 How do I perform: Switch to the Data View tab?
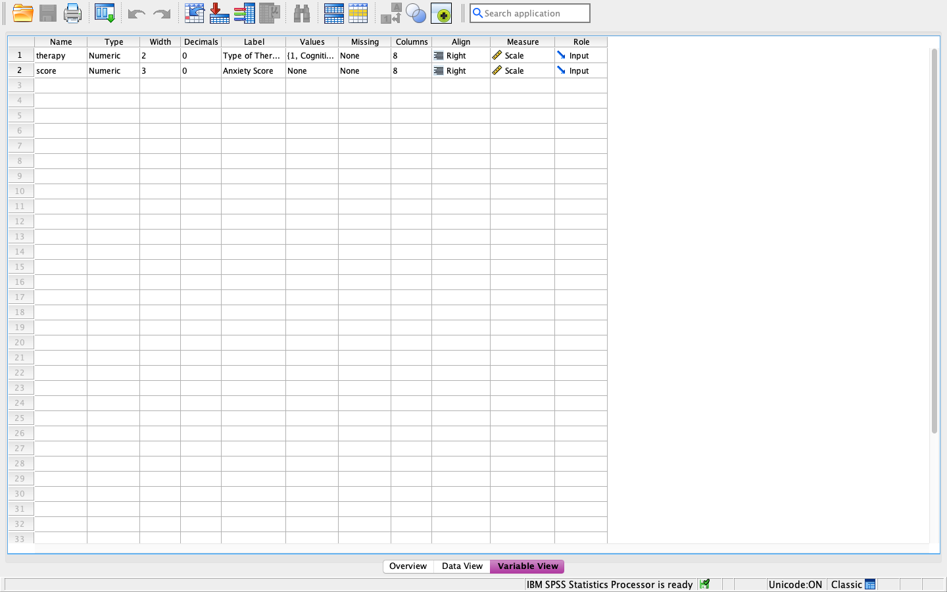click(462, 566)
